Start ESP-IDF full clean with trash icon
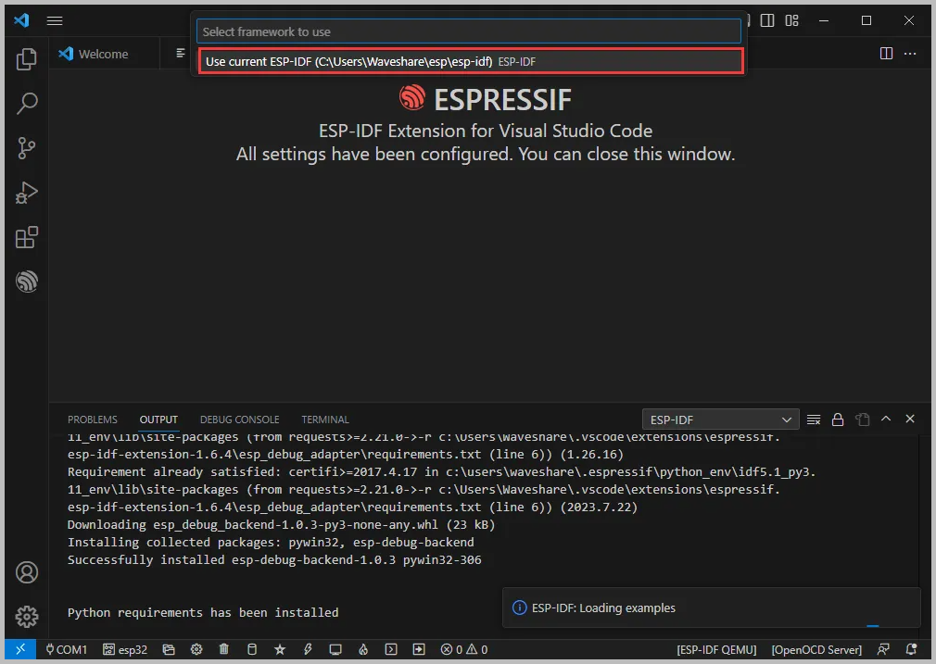 223,649
